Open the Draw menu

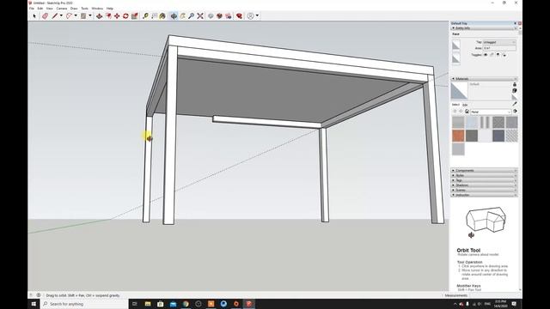click(74, 9)
